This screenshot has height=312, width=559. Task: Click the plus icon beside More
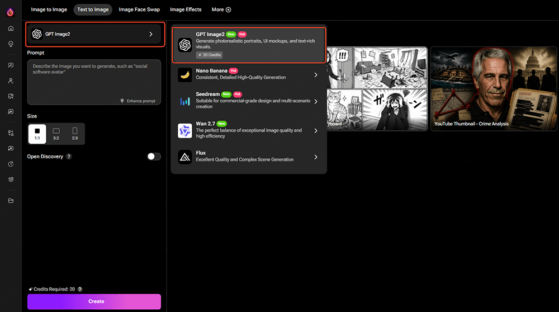pos(229,10)
